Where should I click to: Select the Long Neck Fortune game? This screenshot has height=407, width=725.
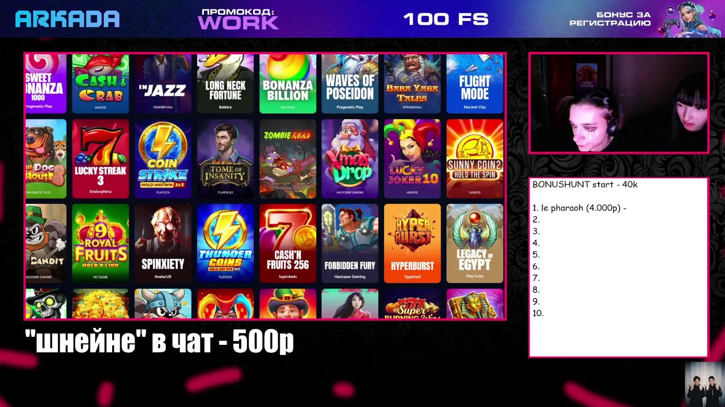click(225, 84)
